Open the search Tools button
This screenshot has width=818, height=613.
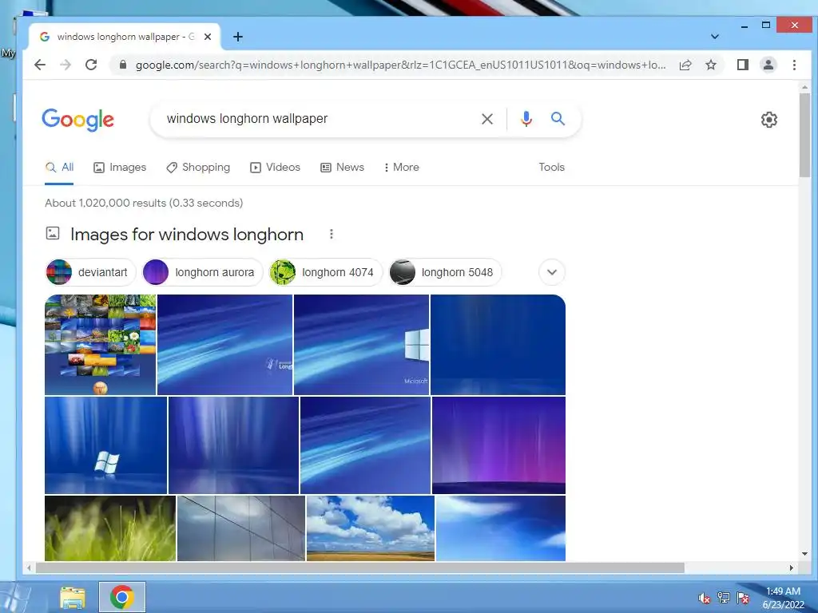pos(551,168)
